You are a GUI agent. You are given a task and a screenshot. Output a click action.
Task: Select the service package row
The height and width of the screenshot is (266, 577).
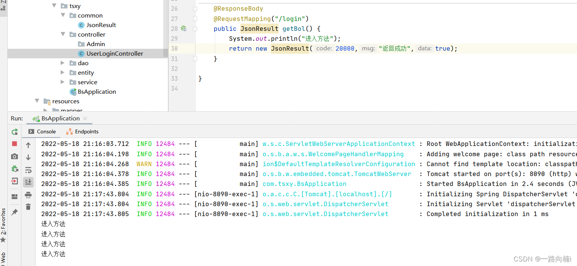point(88,82)
